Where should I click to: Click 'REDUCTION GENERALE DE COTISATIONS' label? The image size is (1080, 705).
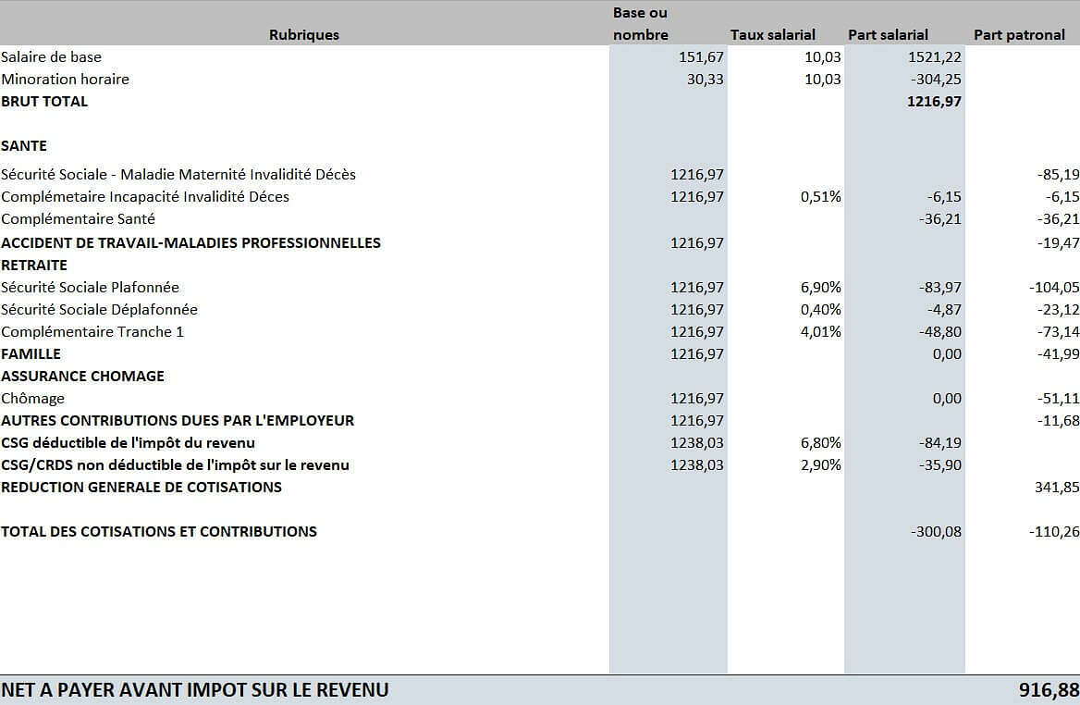tap(141, 488)
